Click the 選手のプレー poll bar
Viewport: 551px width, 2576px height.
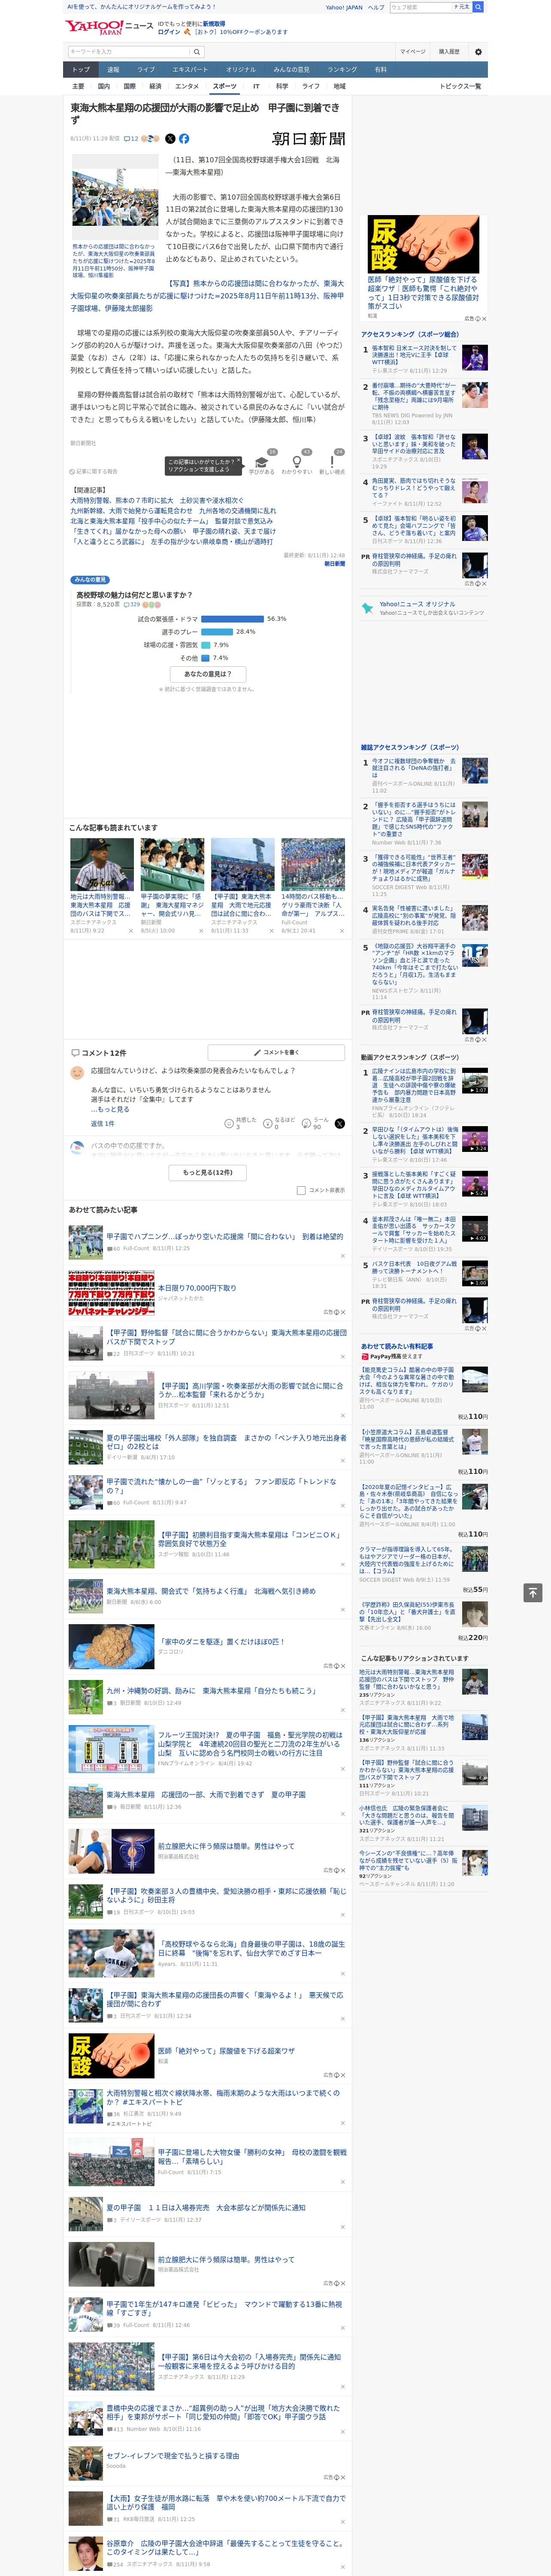point(217,632)
